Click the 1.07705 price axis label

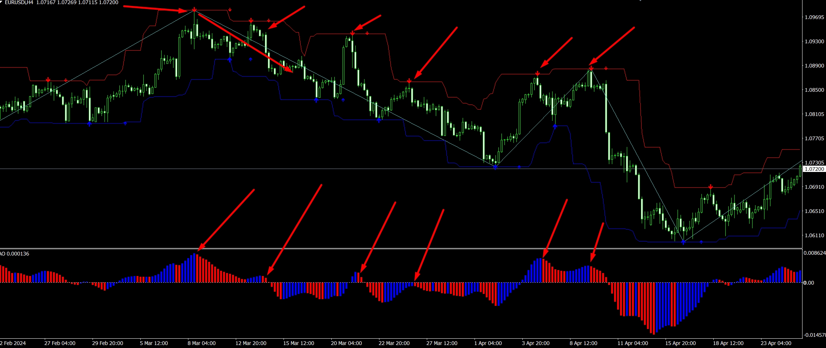(814, 138)
